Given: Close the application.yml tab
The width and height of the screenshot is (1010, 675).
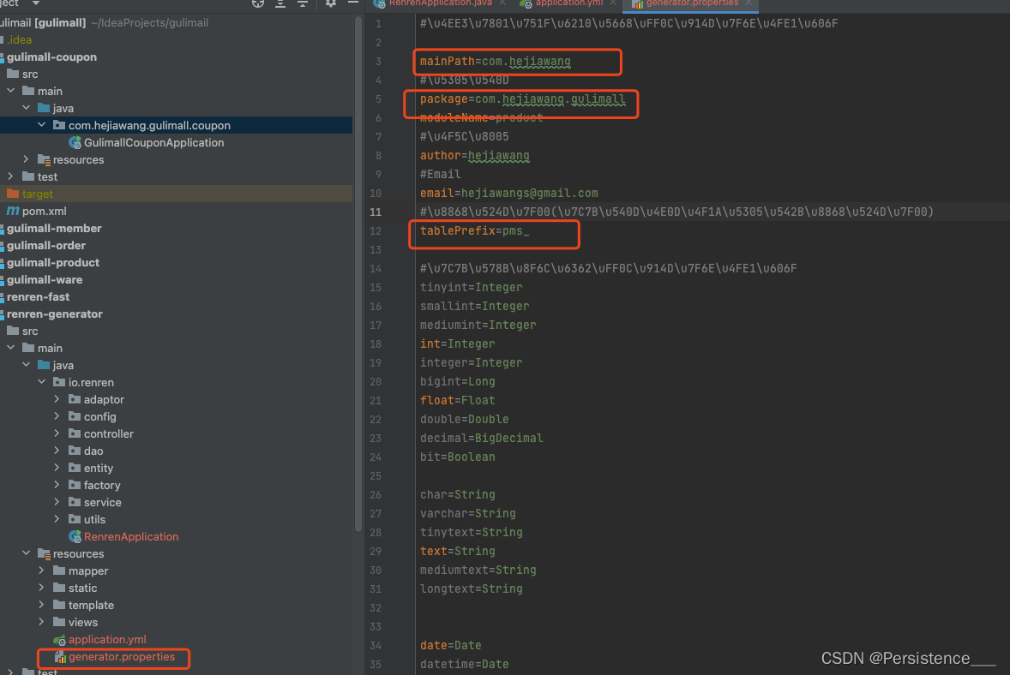Looking at the screenshot, I should pos(613,3).
